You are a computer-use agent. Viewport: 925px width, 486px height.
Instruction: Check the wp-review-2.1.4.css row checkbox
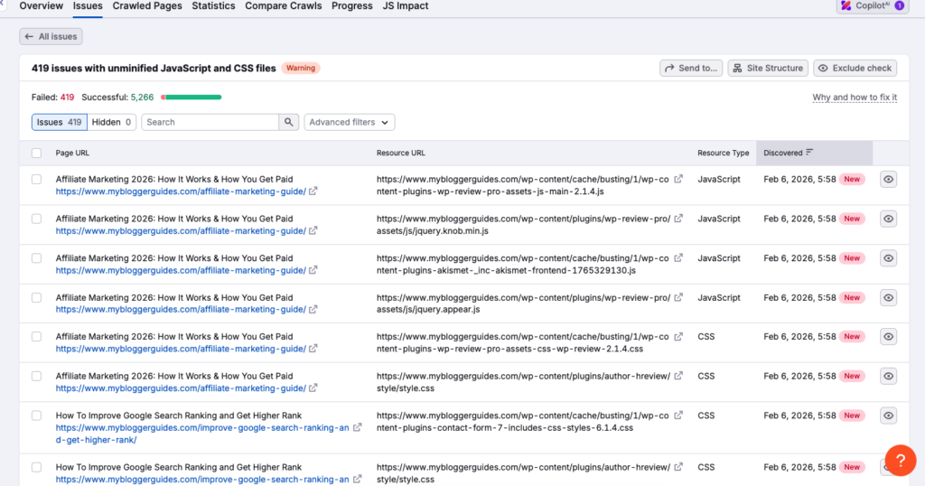coord(36,337)
